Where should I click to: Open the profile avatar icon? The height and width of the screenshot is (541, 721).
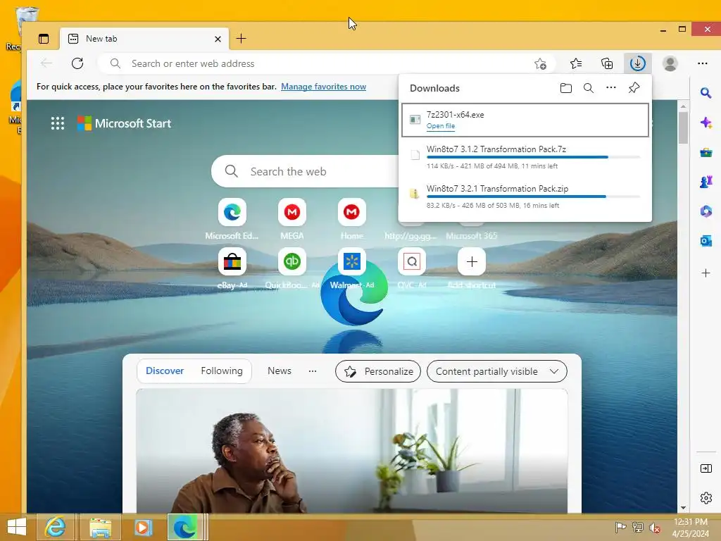pyautogui.click(x=670, y=63)
